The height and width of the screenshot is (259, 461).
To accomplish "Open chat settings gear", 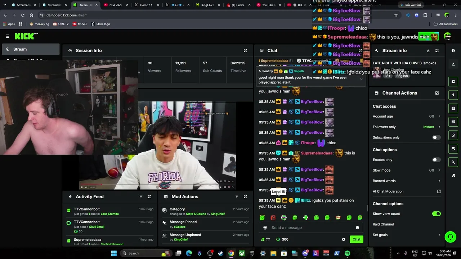I will (344, 239).
